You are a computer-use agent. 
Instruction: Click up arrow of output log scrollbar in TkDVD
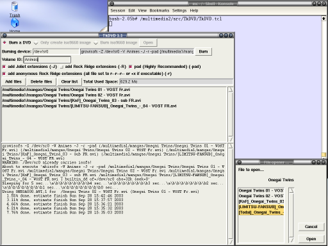(x=231, y=146)
